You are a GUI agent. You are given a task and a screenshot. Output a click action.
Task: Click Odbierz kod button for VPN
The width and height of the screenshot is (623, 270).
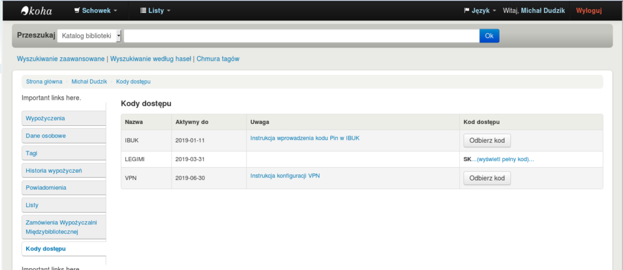(487, 178)
